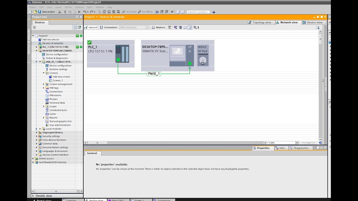
Task: Click the Go online button
Action: pos(129,12)
